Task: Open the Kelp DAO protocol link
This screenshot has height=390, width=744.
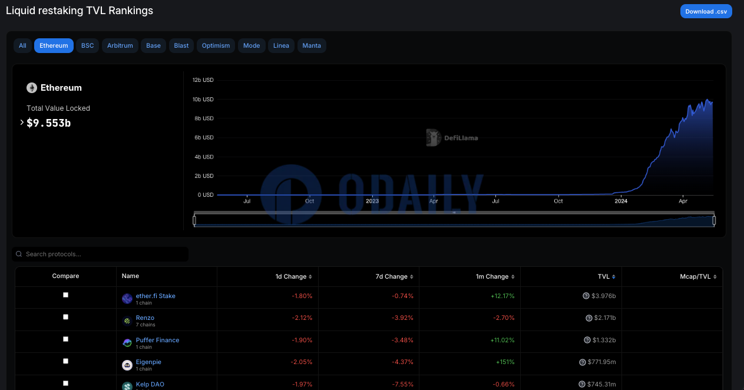Action: 150,384
